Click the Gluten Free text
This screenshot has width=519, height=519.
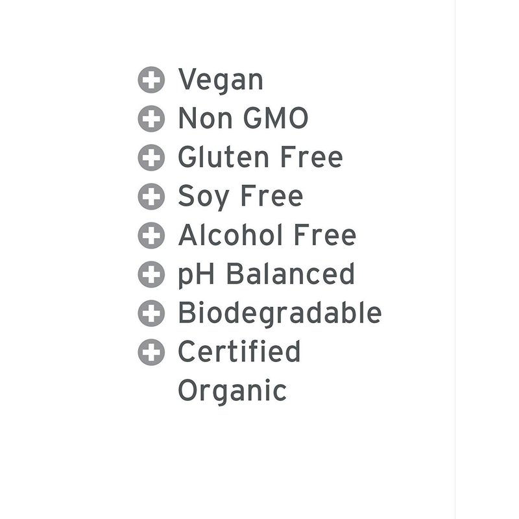pos(260,158)
